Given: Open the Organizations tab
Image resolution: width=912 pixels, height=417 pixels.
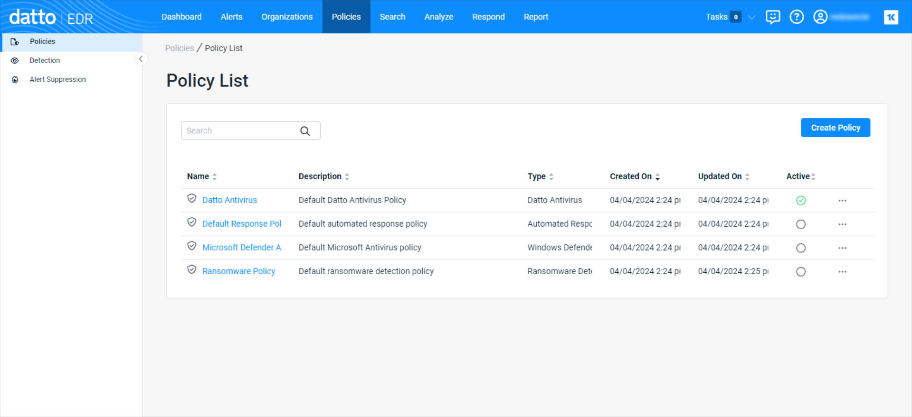Looking at the screenshot, I should (x=287, y=17).
